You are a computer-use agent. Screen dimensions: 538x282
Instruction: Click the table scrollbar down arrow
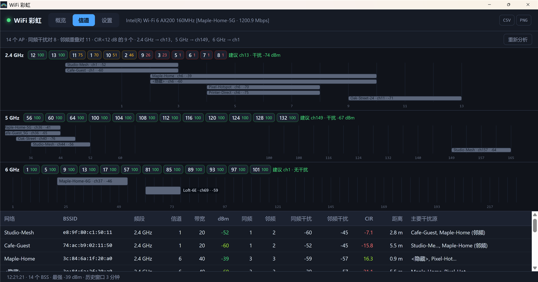[535, 268]
